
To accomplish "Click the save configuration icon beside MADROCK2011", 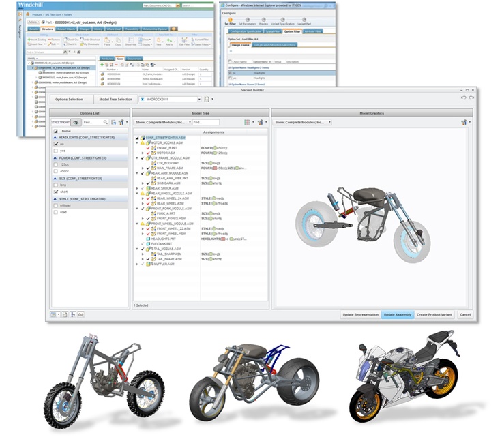I will click(x=207, y=100).
